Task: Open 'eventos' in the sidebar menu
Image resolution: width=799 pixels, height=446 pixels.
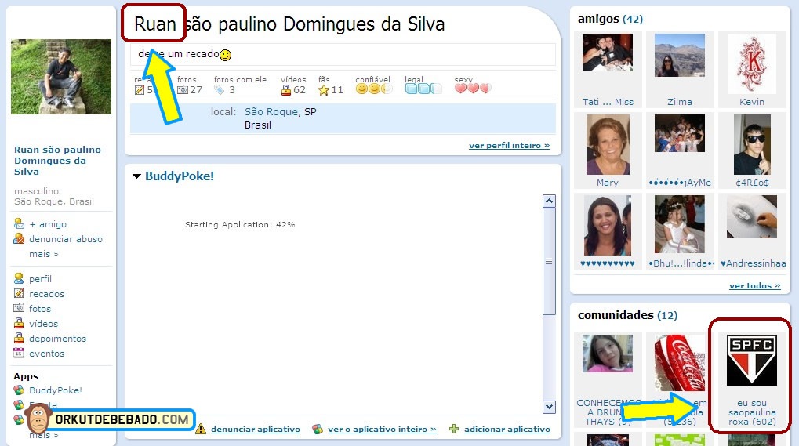Action: pos(46,354)
